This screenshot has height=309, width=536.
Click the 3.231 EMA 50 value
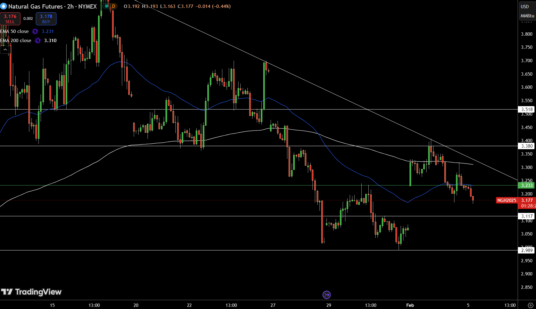tap(48, 31)
